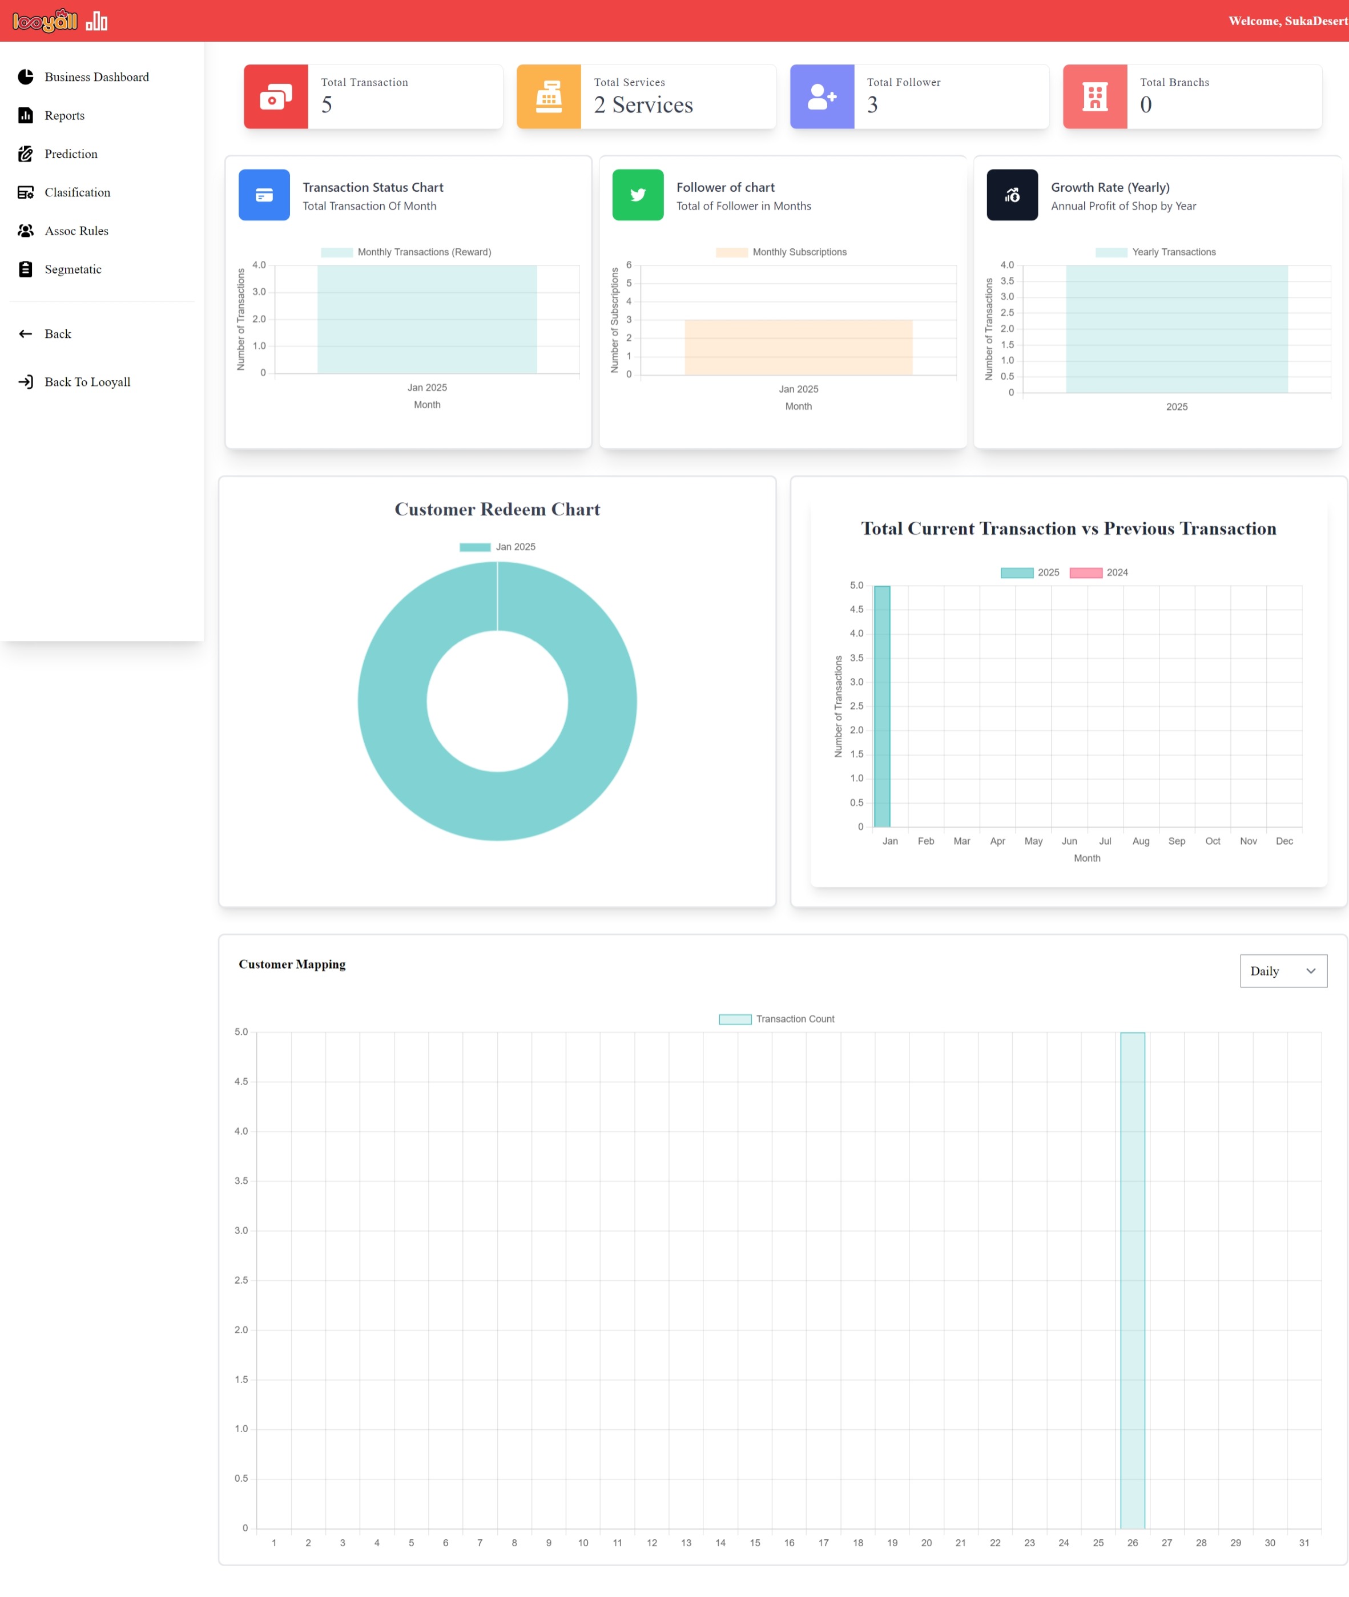Open Business Dashboard menu item

tap(96, 77)
